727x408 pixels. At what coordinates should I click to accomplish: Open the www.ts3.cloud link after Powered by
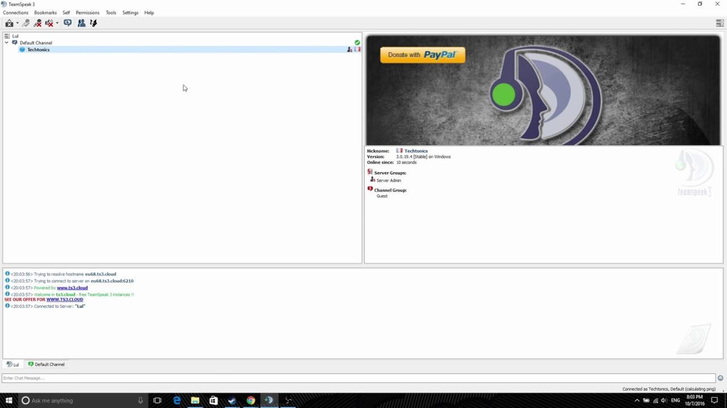click(72, 288)
